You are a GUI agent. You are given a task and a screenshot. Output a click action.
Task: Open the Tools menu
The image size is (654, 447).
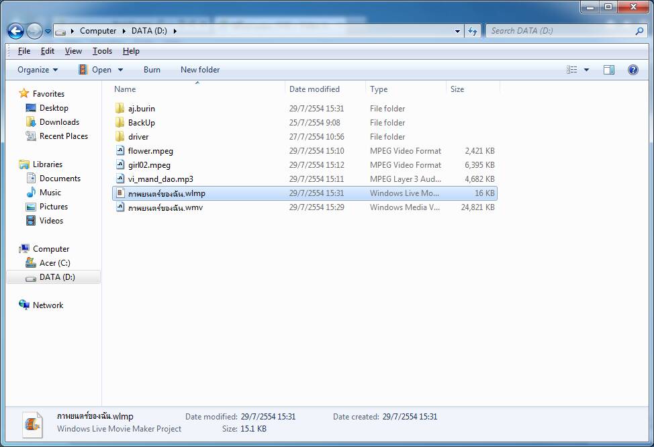pos(102,51)
